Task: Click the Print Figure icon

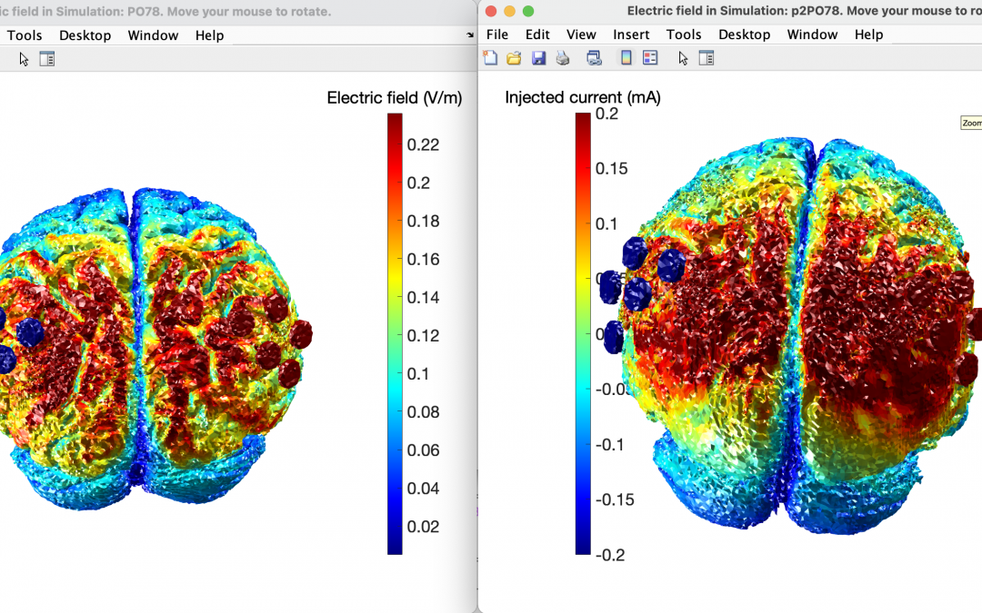Action: [563, 58]
